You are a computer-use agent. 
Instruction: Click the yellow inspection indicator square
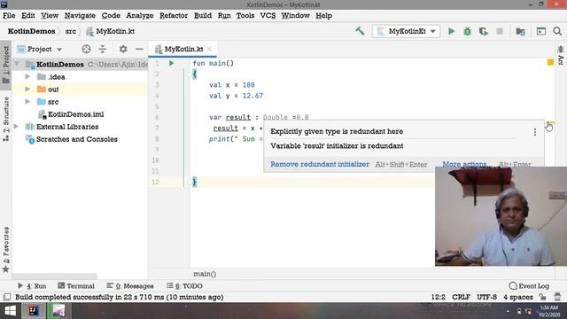pos(550,62)
